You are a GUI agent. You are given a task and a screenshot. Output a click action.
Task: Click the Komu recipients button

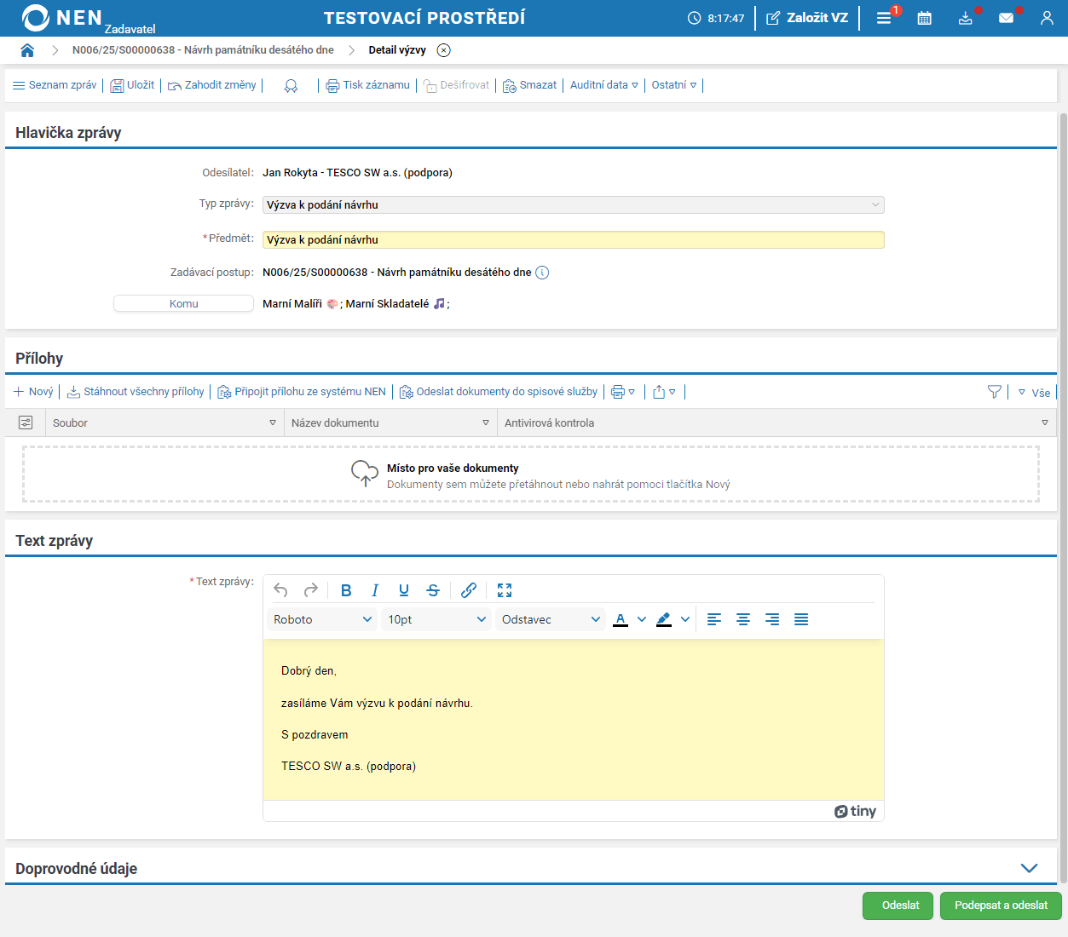183,304
